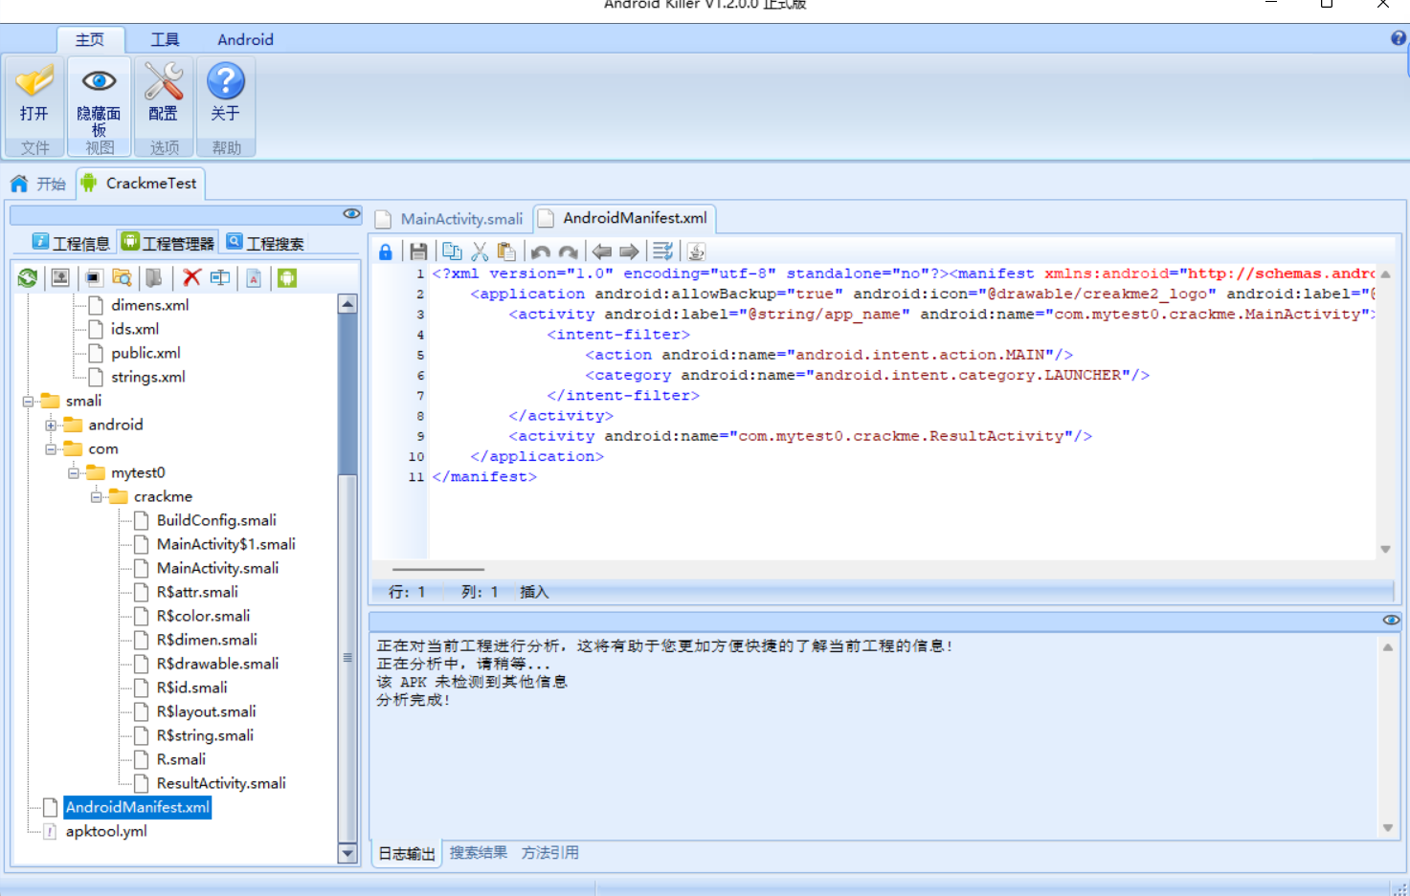The image size is (1410, 896).
Task: Click the green refresh project tree icon
Action: (x=28, y=277)
